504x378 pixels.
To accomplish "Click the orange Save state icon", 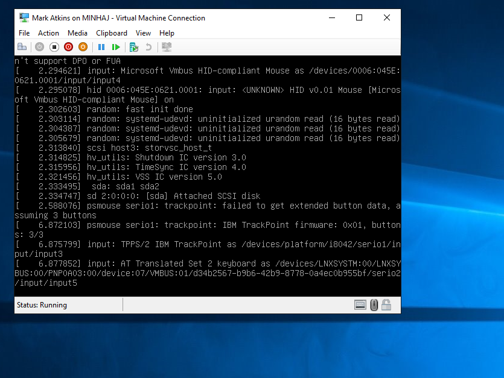I will (x=83, y=47).
